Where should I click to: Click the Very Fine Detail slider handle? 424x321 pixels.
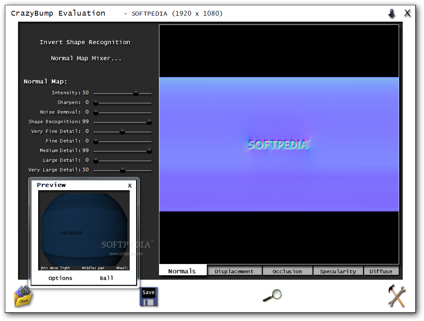pyautogui.click(x=122, y=132)
